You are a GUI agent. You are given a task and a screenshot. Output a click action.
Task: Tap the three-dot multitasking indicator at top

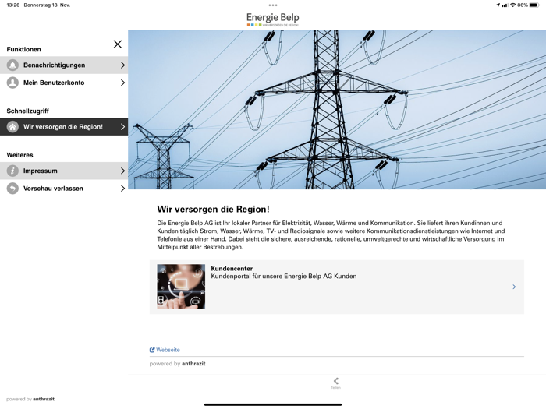pos(273,5)
